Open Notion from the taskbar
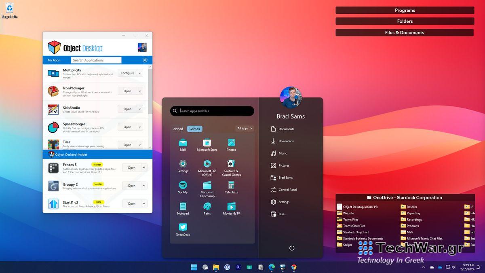The width and height of the screenshot is (485, 273). coord(260,267)
